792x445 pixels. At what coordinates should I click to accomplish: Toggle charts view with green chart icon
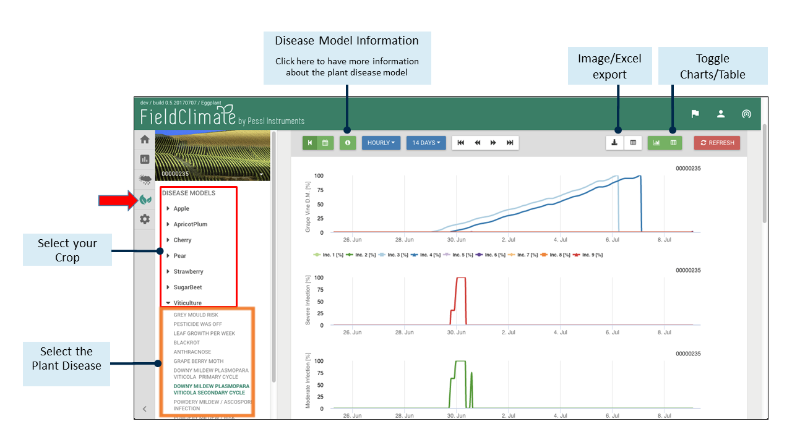click(656, 143)
